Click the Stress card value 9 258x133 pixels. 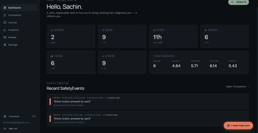coord(104,63)
